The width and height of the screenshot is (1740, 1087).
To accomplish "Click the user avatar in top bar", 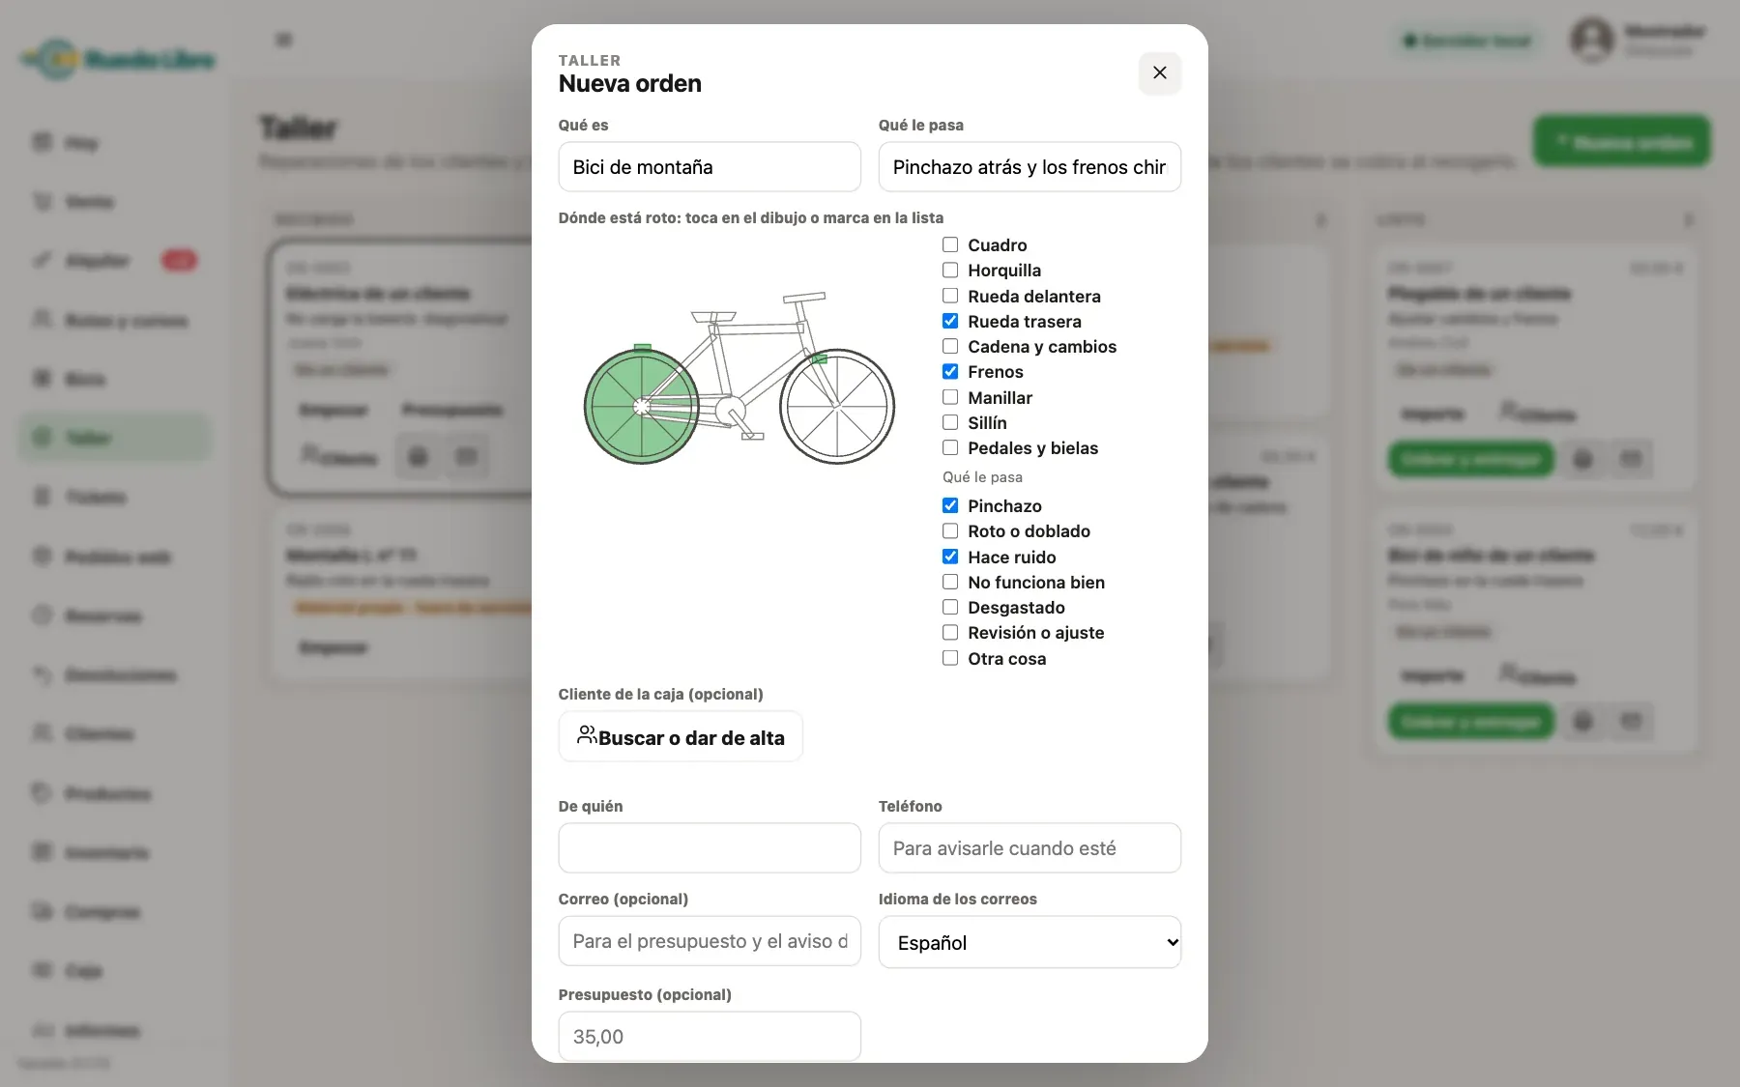I will (x=1592, y=40).
